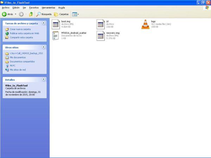Collapse the Otros sitios panel

44,47
